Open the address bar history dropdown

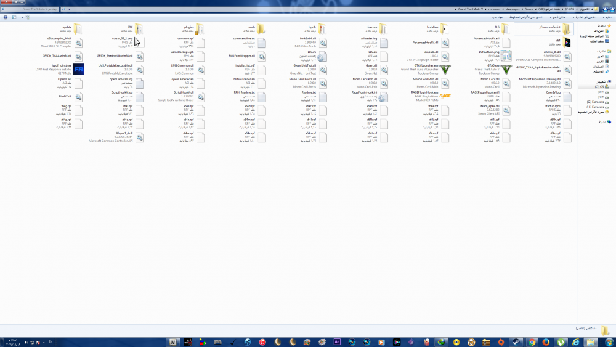(x=69, y=9)
